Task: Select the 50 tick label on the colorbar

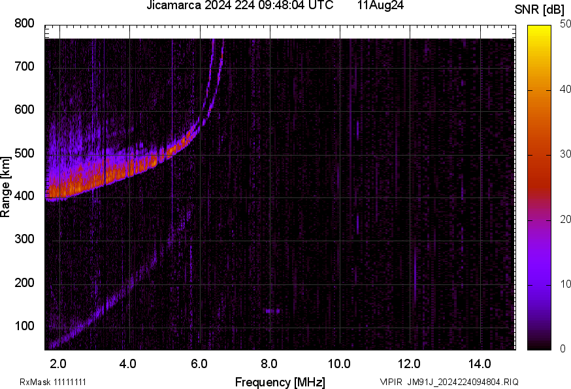Action: point(565,24)
